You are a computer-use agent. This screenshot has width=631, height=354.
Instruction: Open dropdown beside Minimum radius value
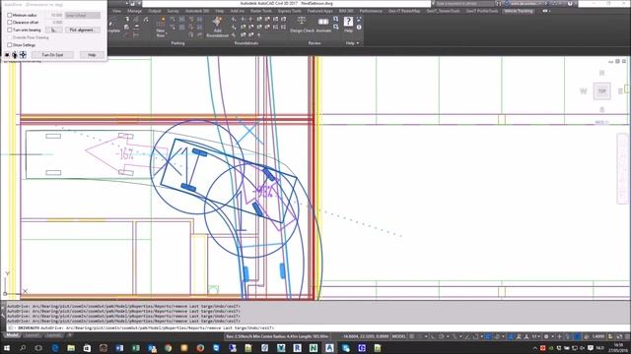pyautogui.click(x=83, y=16)
